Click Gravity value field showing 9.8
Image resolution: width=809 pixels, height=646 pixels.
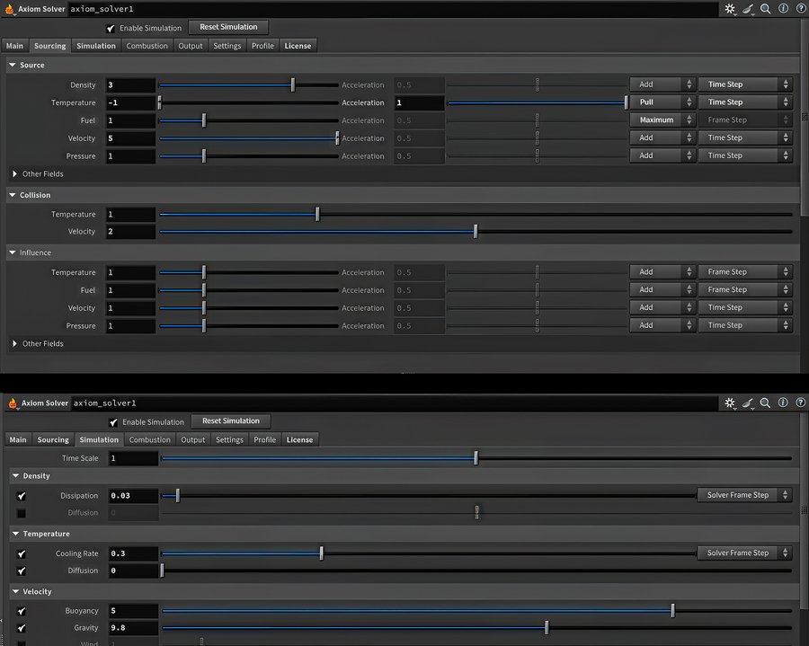point(133,628)
